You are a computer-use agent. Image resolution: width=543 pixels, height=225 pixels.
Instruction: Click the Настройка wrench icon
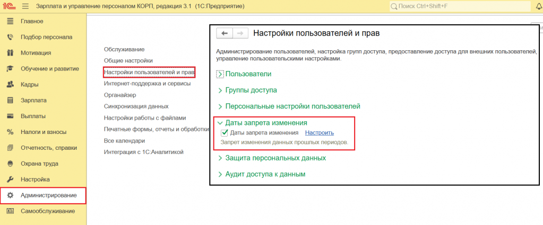pos(10,179)
